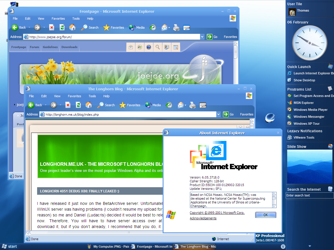
Task: Click the Go button in the Frontpage window
Action: tap(212, 37)
